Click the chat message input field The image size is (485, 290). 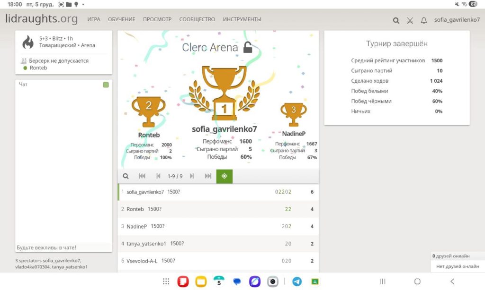click(63, 247)
